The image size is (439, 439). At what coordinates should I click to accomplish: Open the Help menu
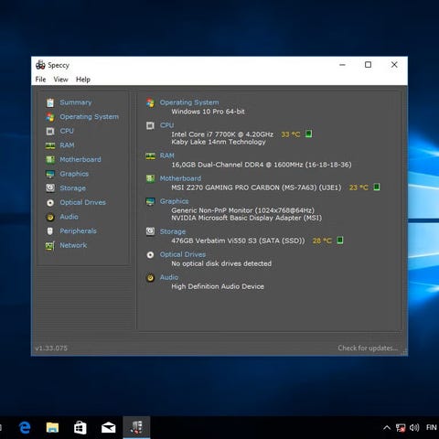coord(83,80)
